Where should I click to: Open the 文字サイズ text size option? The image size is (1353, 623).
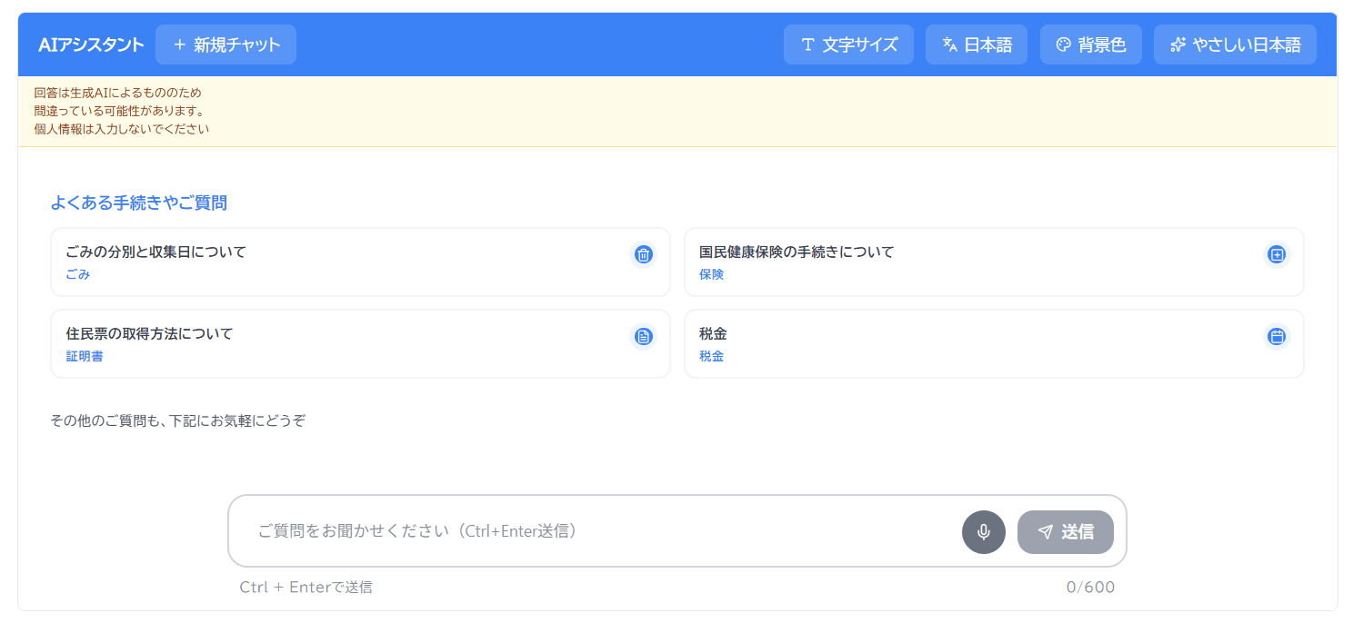pyautogui.click(x=848, y=44)
